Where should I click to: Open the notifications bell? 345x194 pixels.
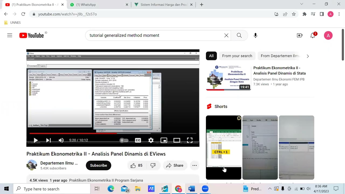coord(313,35)
